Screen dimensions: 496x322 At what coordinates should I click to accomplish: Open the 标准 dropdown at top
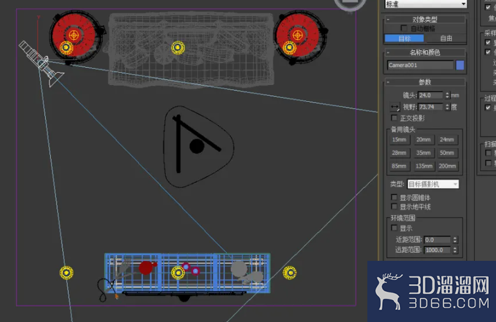click(x=426, y=4)
